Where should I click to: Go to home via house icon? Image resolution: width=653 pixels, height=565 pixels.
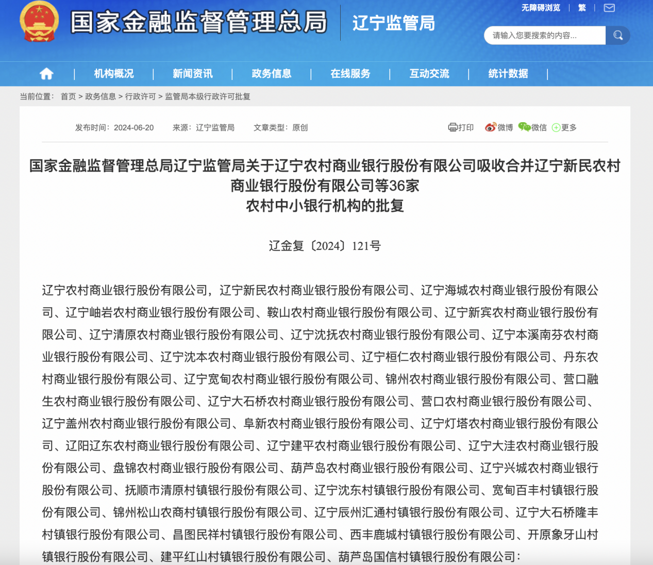click(x=46, y=74)
